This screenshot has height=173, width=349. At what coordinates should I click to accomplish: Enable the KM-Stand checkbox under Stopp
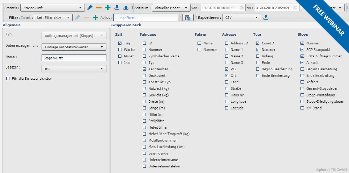(x=302, y=108)
